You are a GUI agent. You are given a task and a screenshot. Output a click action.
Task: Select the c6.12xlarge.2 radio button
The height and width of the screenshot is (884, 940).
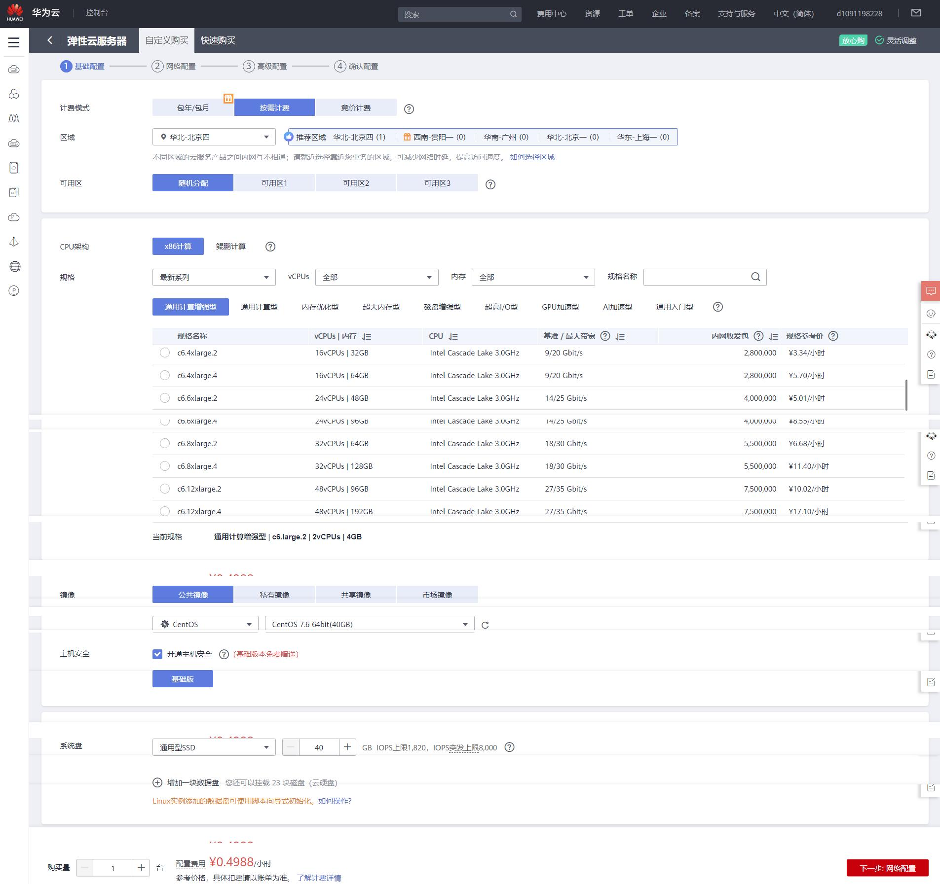point(165,489)
